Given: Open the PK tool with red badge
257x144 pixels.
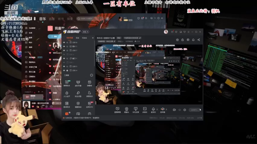Looking at the screenshot, I should [90, 105].
